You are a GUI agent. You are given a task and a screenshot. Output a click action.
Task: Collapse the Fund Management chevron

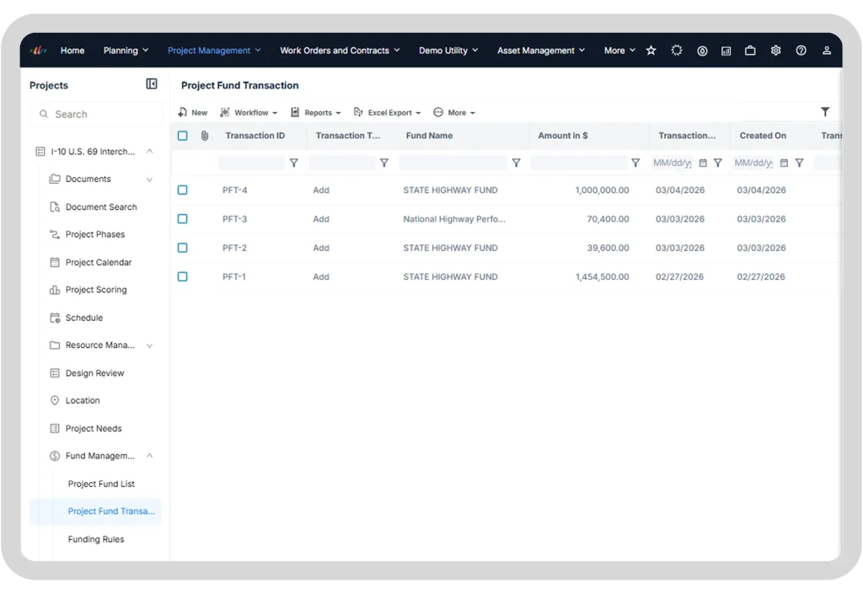[x=150, y=456]
